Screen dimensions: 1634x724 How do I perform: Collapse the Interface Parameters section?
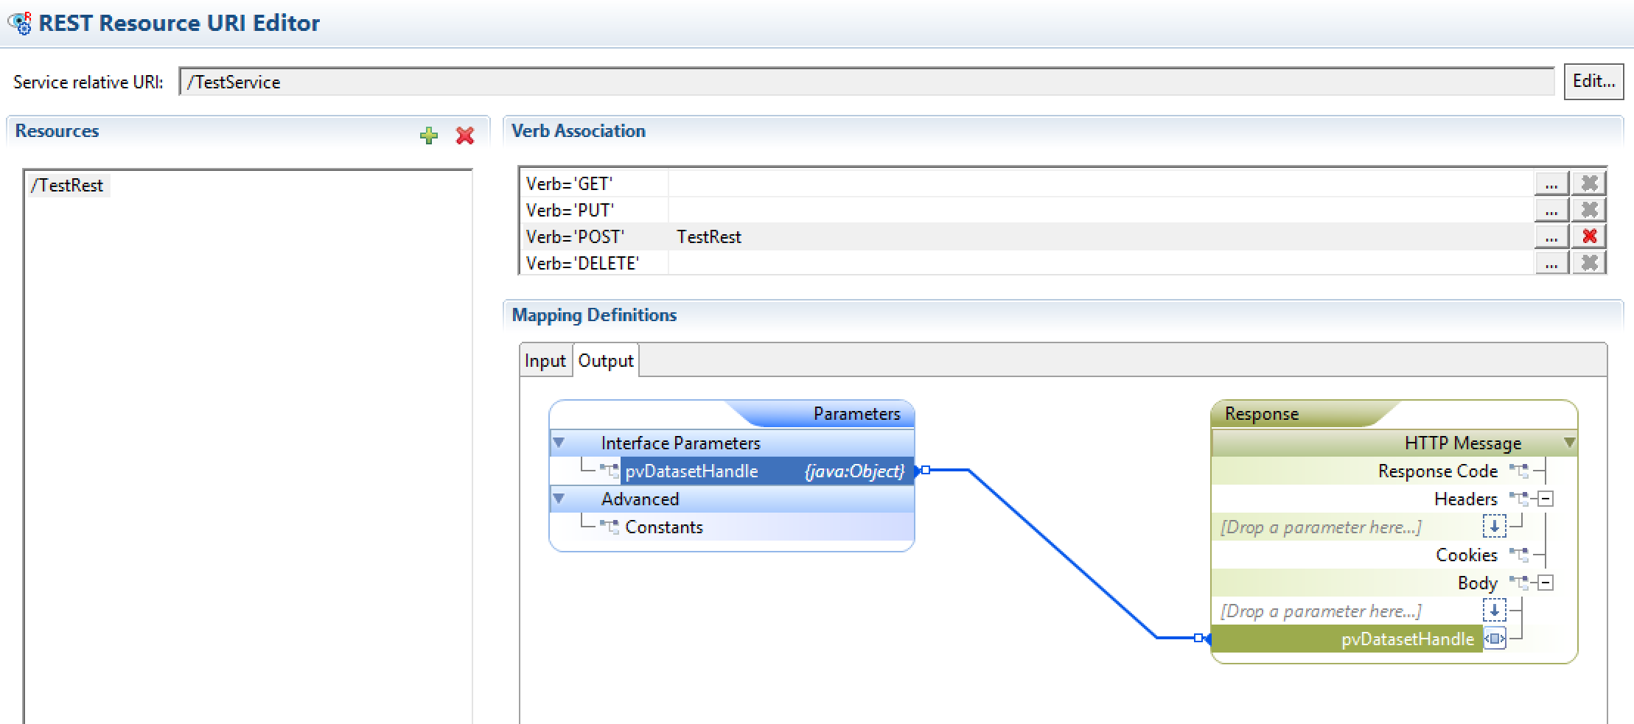(559, 443)
